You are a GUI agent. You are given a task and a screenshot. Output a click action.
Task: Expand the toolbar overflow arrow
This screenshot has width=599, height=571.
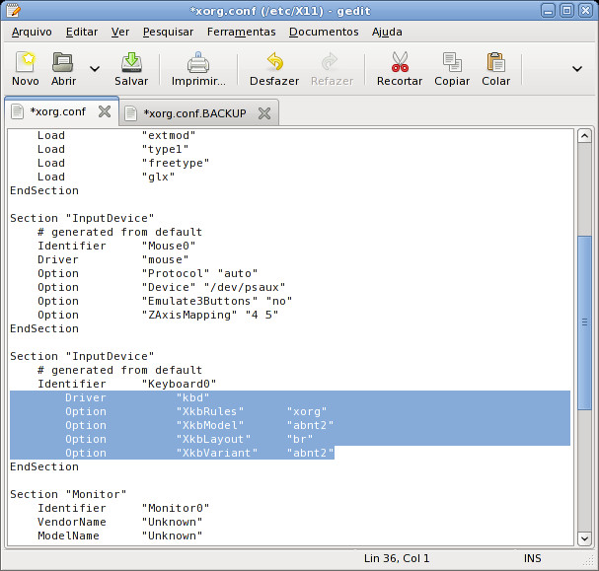[x=577, y=69]
